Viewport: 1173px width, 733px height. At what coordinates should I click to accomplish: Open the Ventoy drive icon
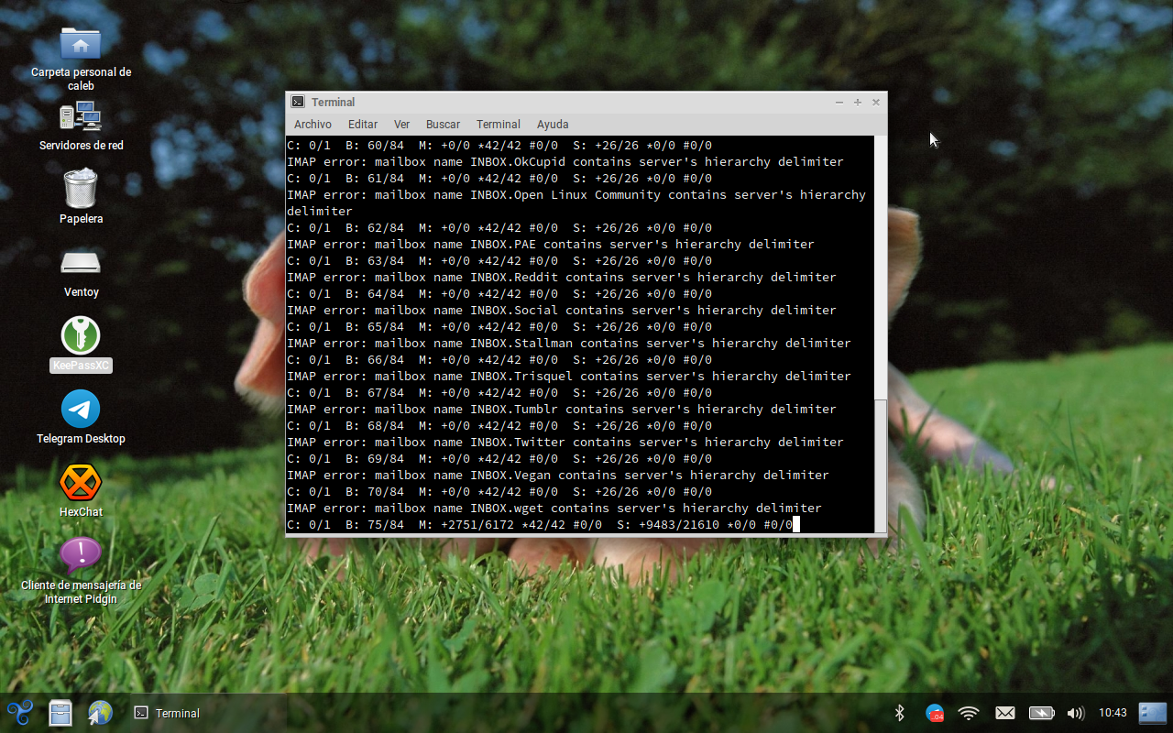(x=81, y=263)
